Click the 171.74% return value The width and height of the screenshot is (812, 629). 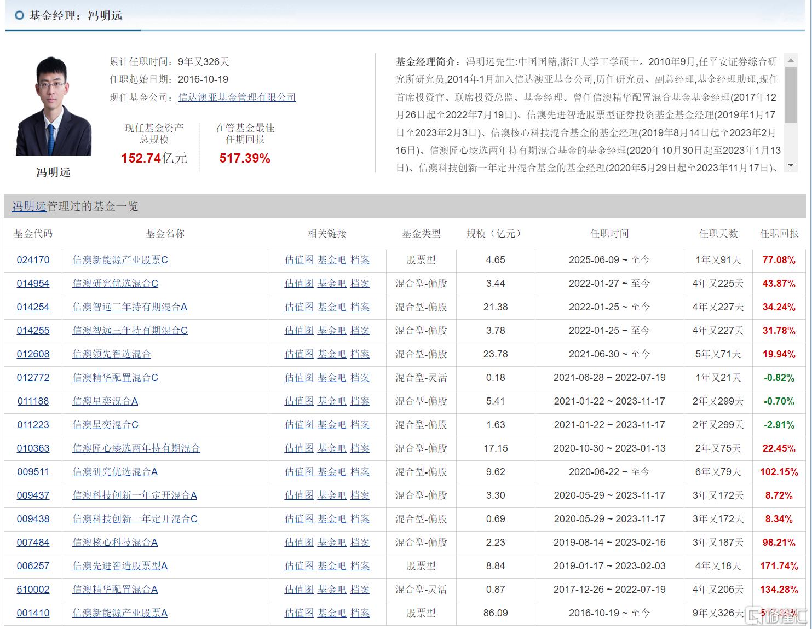(x=779, y=566)
